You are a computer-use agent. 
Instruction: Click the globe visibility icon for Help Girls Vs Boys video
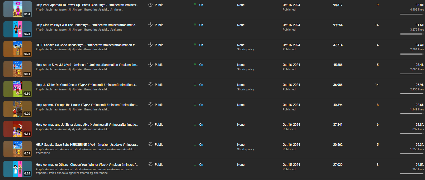[x=150, y=25]
